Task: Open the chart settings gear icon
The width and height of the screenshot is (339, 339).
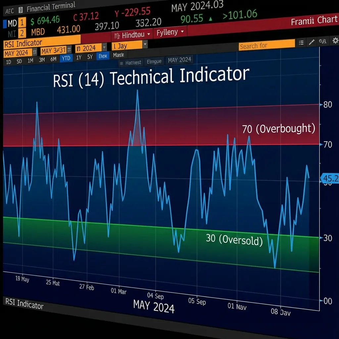Action: [335, 40]
